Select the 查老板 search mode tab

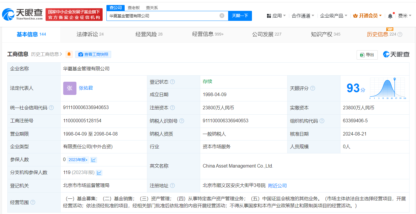(133, 8)
